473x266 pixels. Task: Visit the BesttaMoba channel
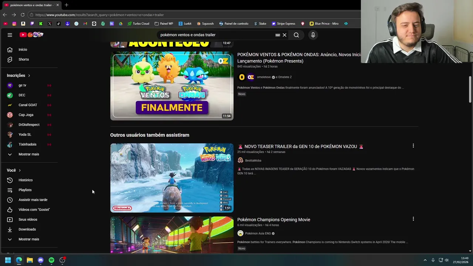click(253, 160)
